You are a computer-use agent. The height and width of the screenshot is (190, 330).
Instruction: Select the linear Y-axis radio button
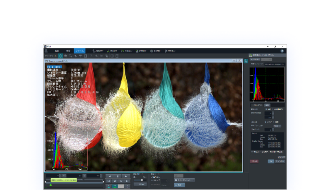[x=265, y=122]
